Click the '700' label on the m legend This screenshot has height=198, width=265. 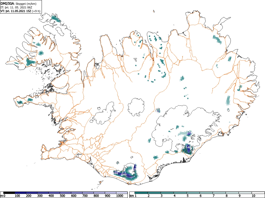(85, 196)
